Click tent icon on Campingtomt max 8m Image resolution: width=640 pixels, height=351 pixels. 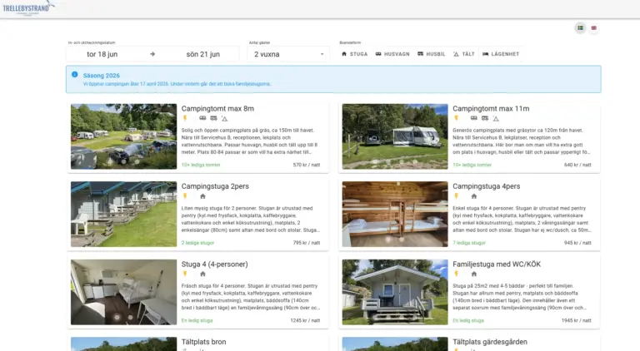click(224, 118)
